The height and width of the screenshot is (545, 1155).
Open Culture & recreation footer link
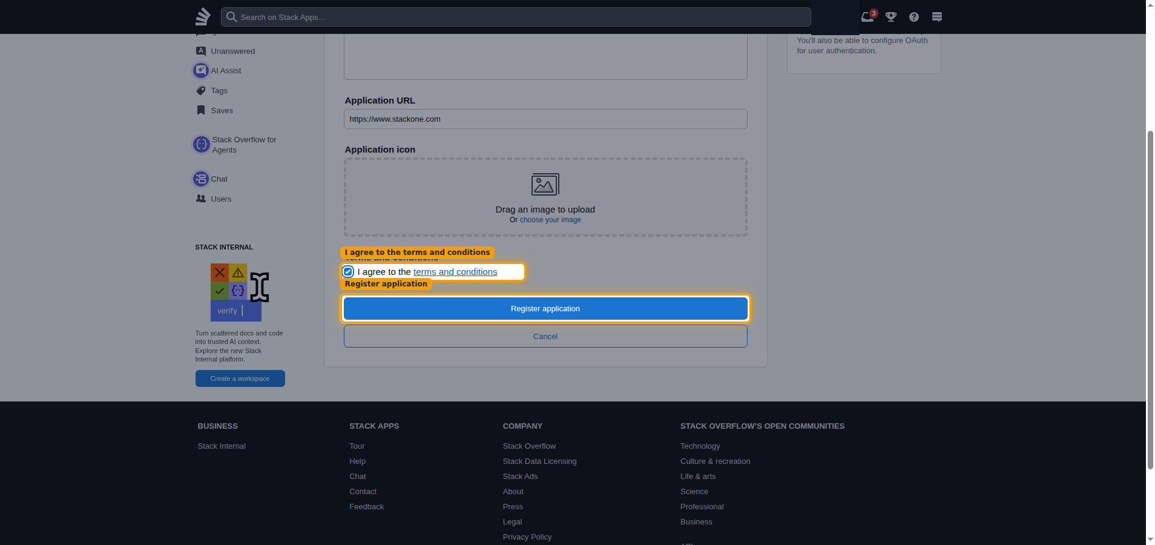715,461
